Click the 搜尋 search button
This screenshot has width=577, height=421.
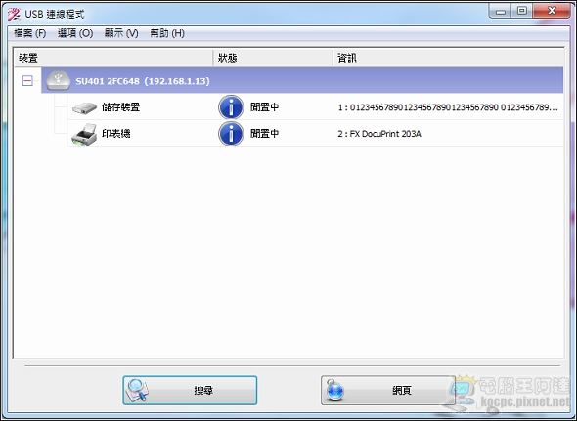click(x=190, y=390)
